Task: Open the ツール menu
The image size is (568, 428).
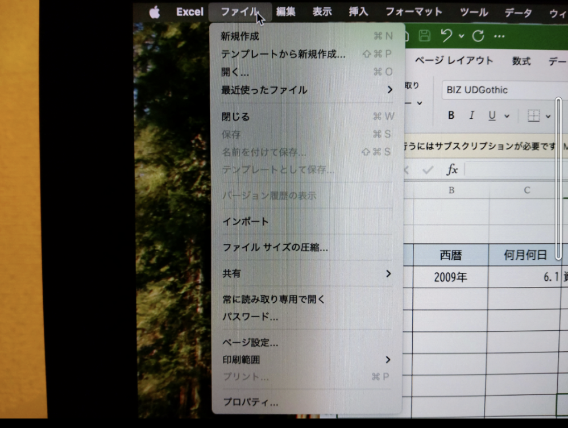Action: 474,13
